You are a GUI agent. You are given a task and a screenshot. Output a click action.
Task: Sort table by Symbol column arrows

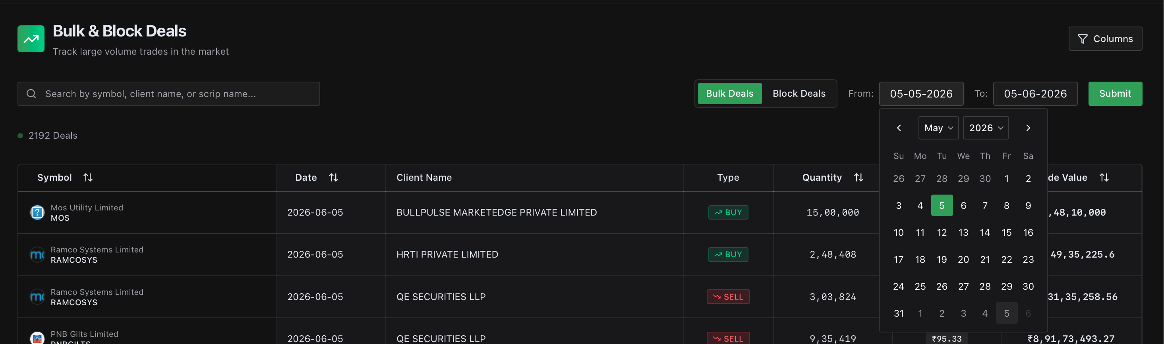pyautogui.click(x=88, y=178)
